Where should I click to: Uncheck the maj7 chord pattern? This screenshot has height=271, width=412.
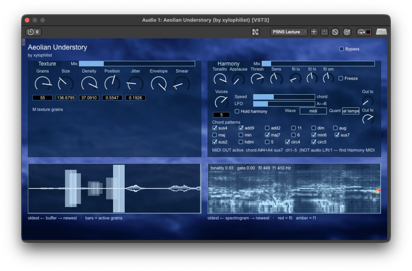(x=267, y=135)
